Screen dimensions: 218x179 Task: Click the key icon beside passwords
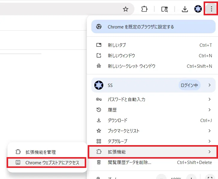[99, 99]
